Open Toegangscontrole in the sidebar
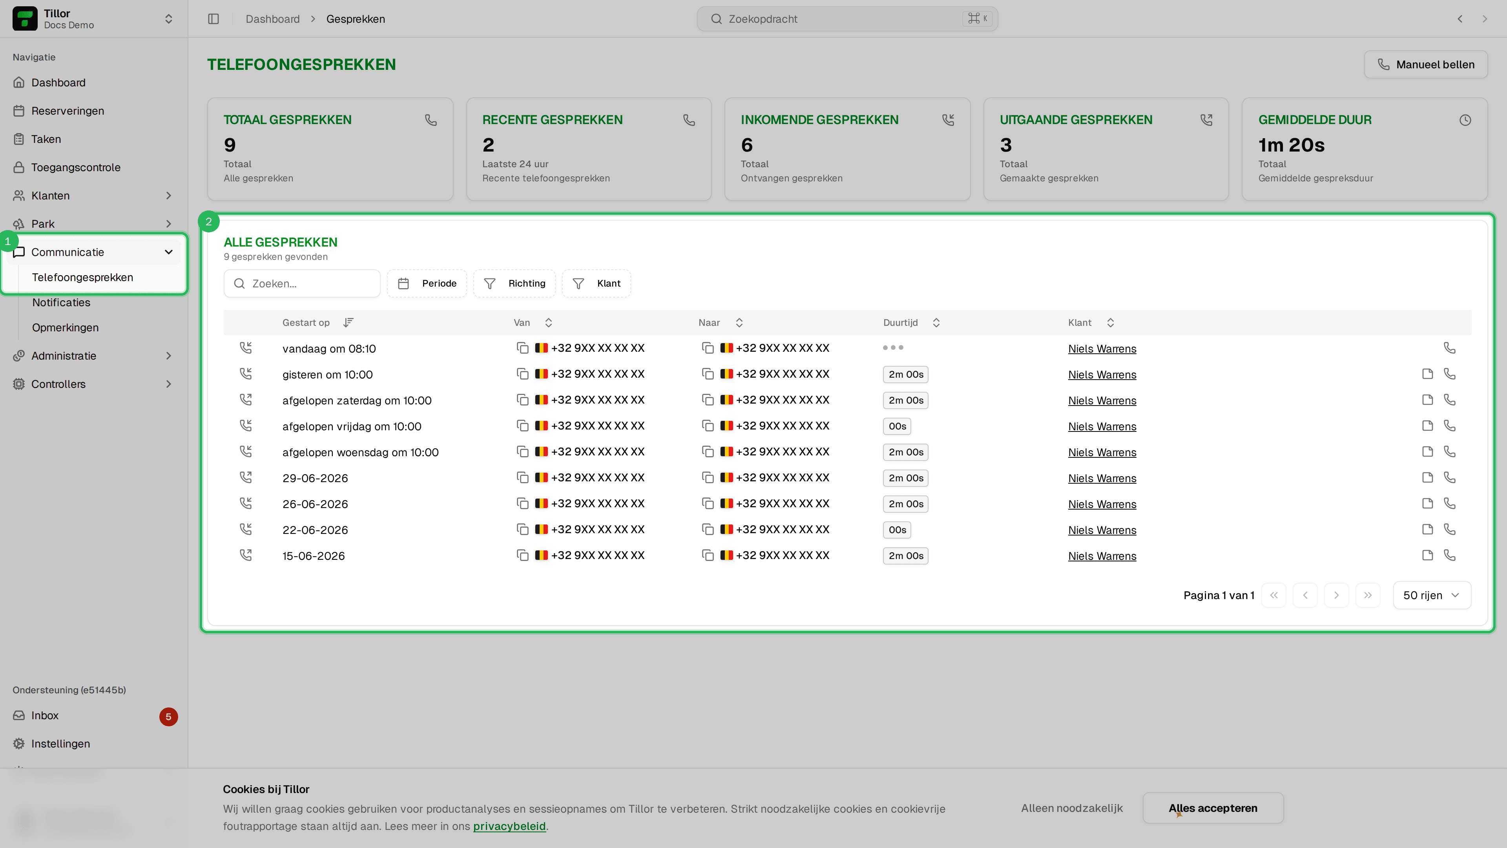The height and width of the screenshot is (848, 1507). click(94, 167)
